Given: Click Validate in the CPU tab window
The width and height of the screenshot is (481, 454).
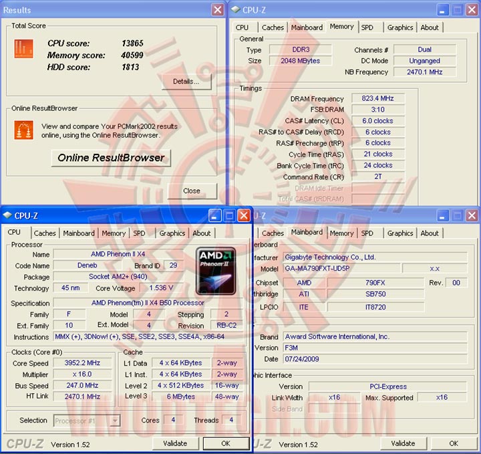Looking at the screenshot, I should tap(175, 443).
